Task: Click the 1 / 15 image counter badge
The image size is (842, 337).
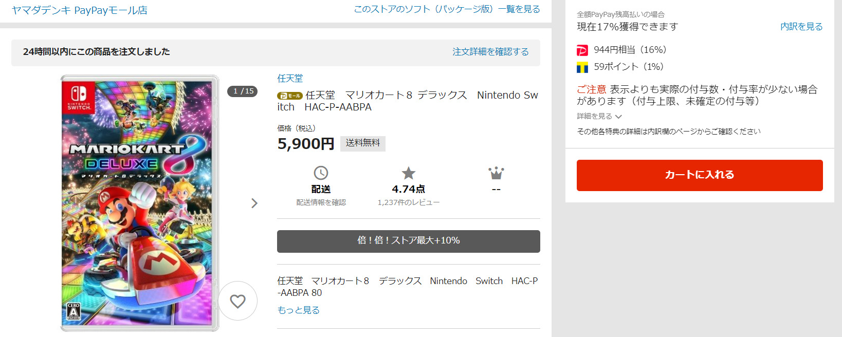Action: (243, 91)
